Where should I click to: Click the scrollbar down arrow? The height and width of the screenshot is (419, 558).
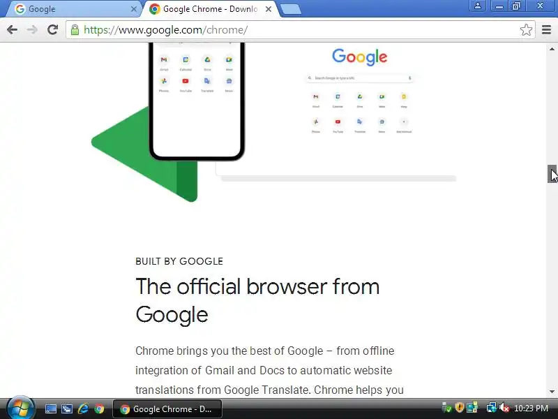tap(552, 392)
